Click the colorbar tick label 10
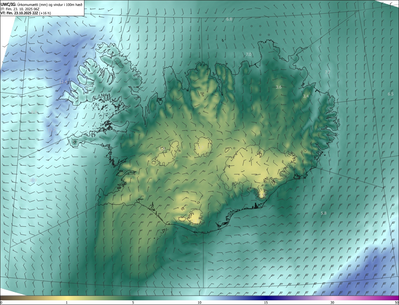This screenshot has height=305, width=399. (x=199, y=303)
